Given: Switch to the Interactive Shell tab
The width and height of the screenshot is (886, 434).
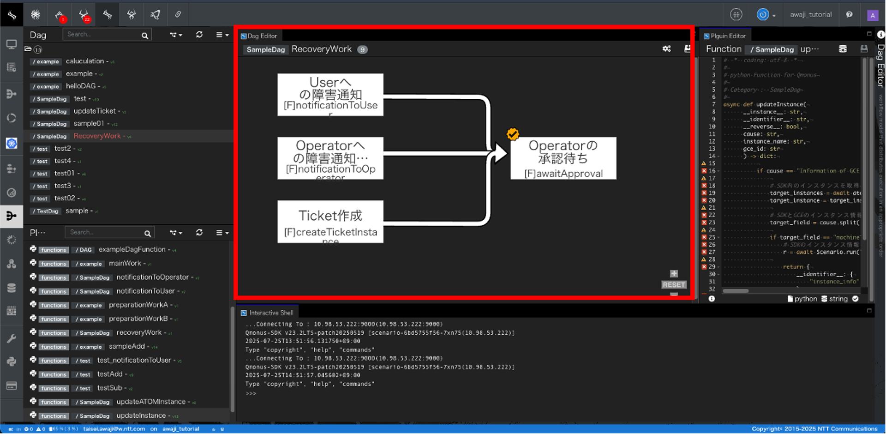Looking at the screenshot, I should (270, 313).
